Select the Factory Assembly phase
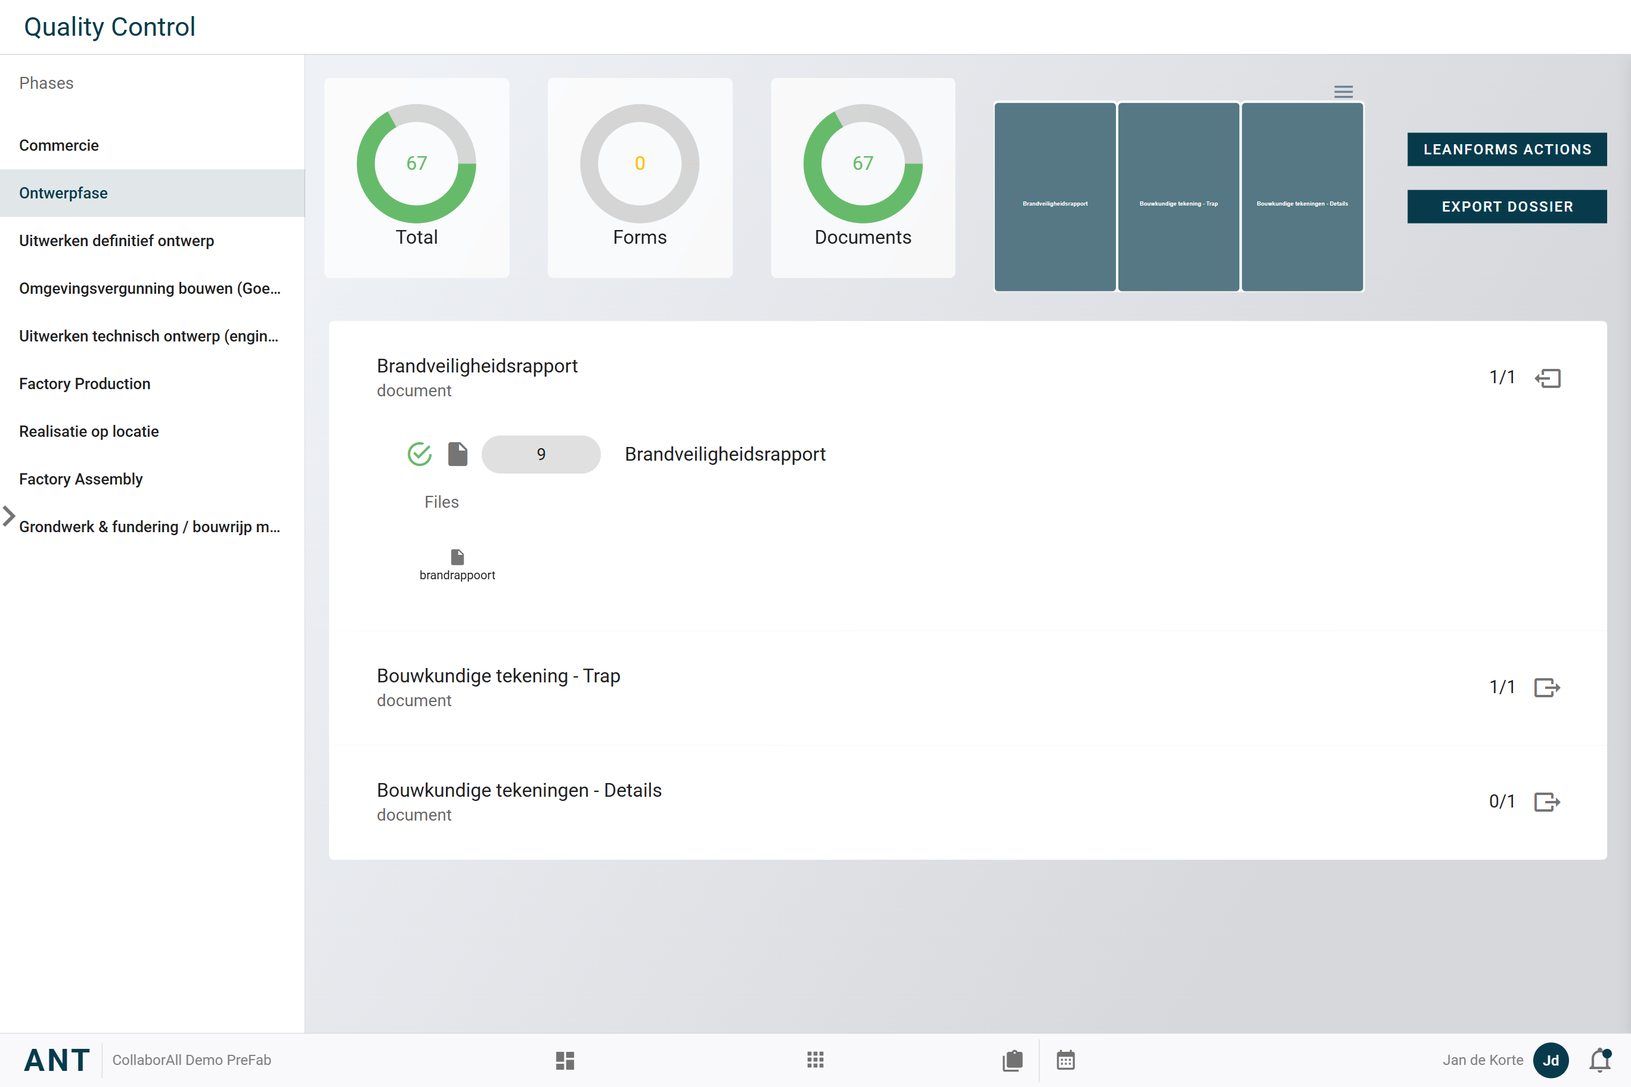The image size is (1631, 1087). [x=153, y=479]
